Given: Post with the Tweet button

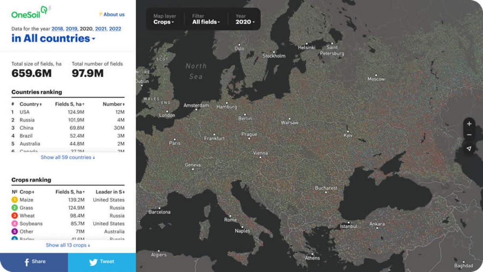Looking at the screenshot, I should (102, 262).
